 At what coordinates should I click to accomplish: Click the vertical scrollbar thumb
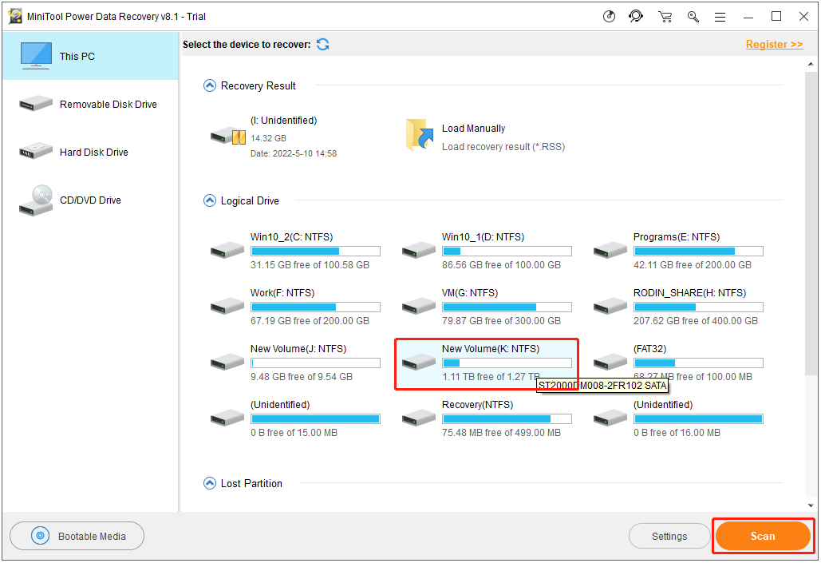pos(811,224)
